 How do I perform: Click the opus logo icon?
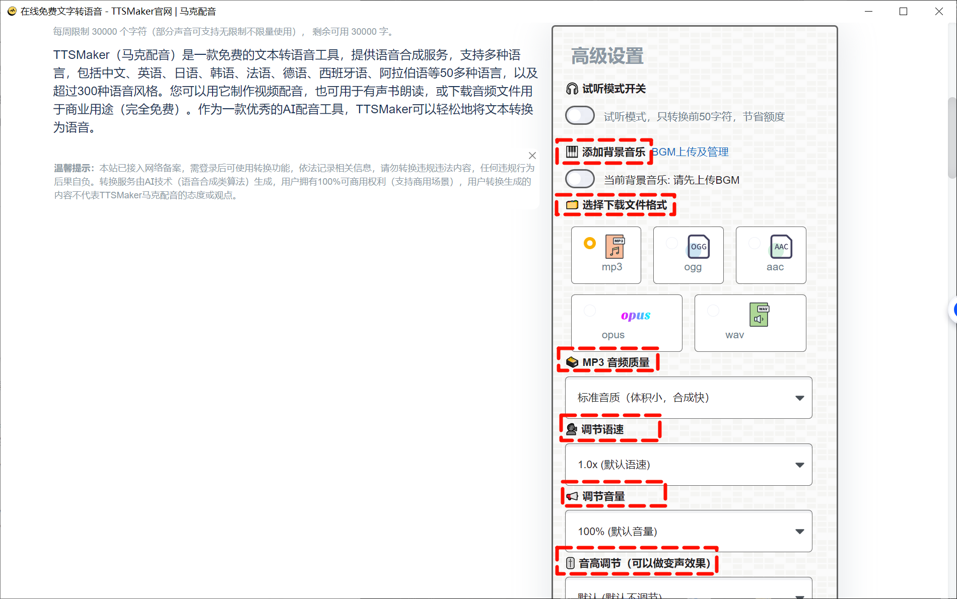(x=636, y=315)
